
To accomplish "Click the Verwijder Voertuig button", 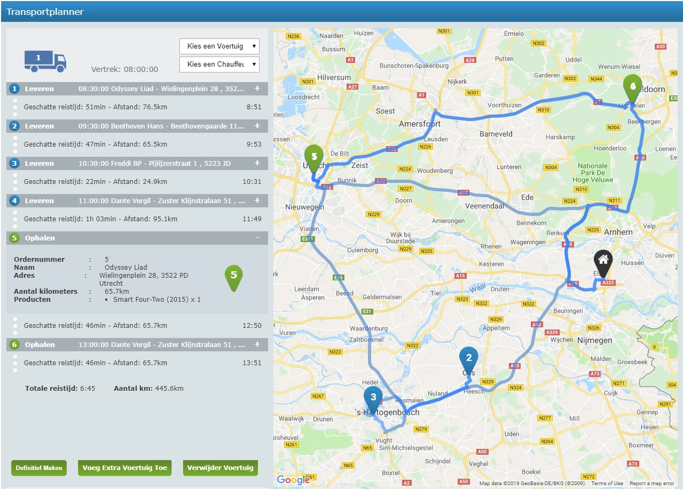I will pos(220,468).
